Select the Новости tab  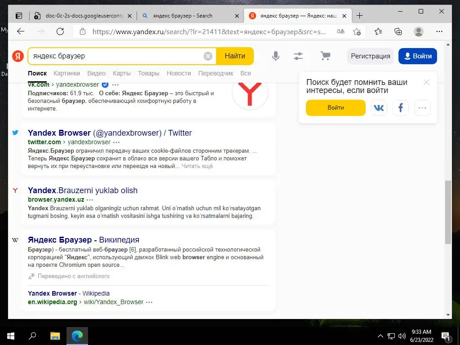[179, 73]
